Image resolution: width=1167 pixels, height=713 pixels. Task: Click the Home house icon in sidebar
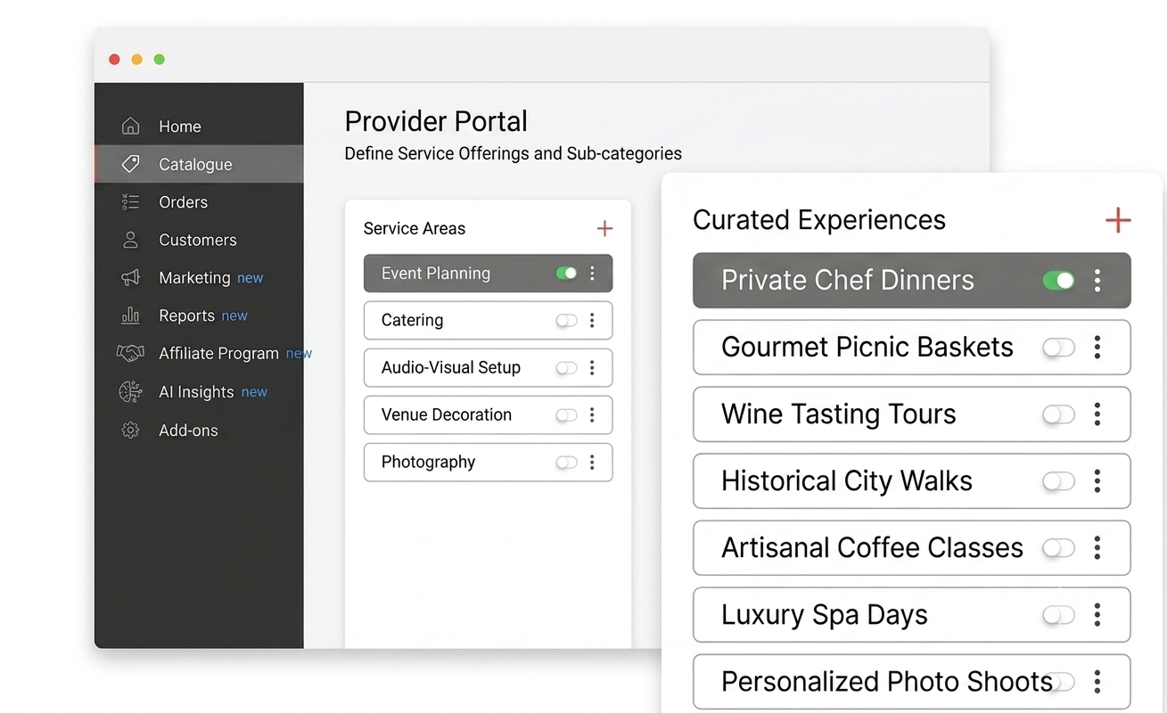point(130,126)
